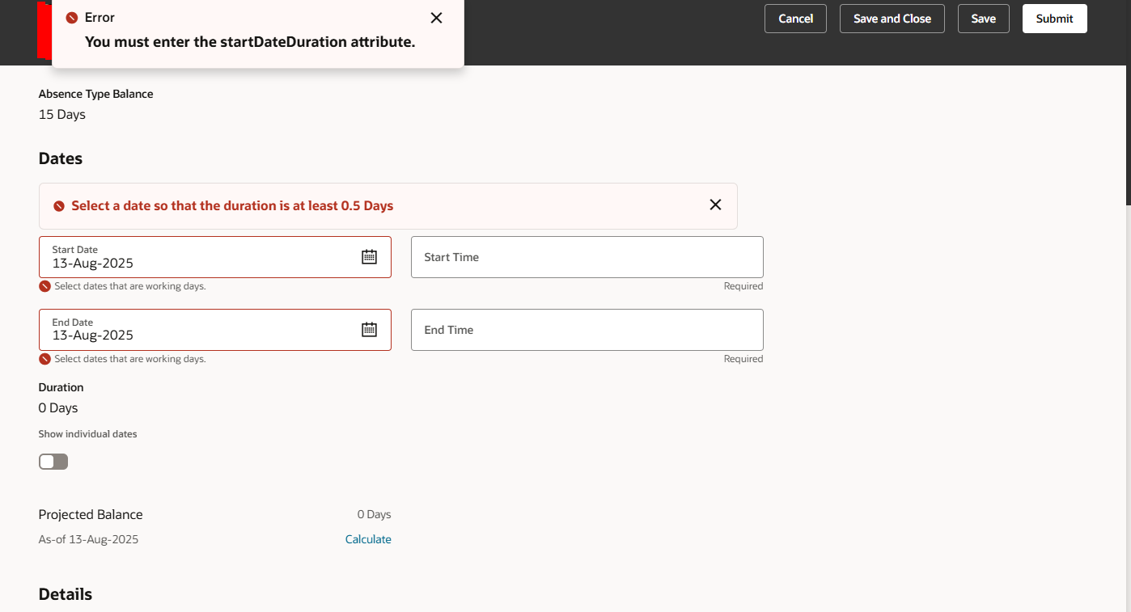Screen dimensions: 1131x612
Task: Click the working days error under Start Date
Action: [x=130, y=286]
